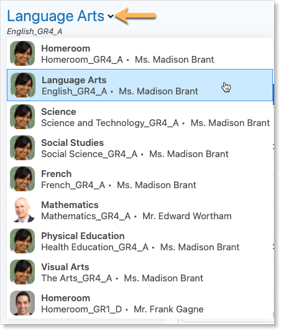Viewport: 281px width, 331px height.
Task: Select Health Education_GR4_A class entry
Action: (x=140, y=241)
